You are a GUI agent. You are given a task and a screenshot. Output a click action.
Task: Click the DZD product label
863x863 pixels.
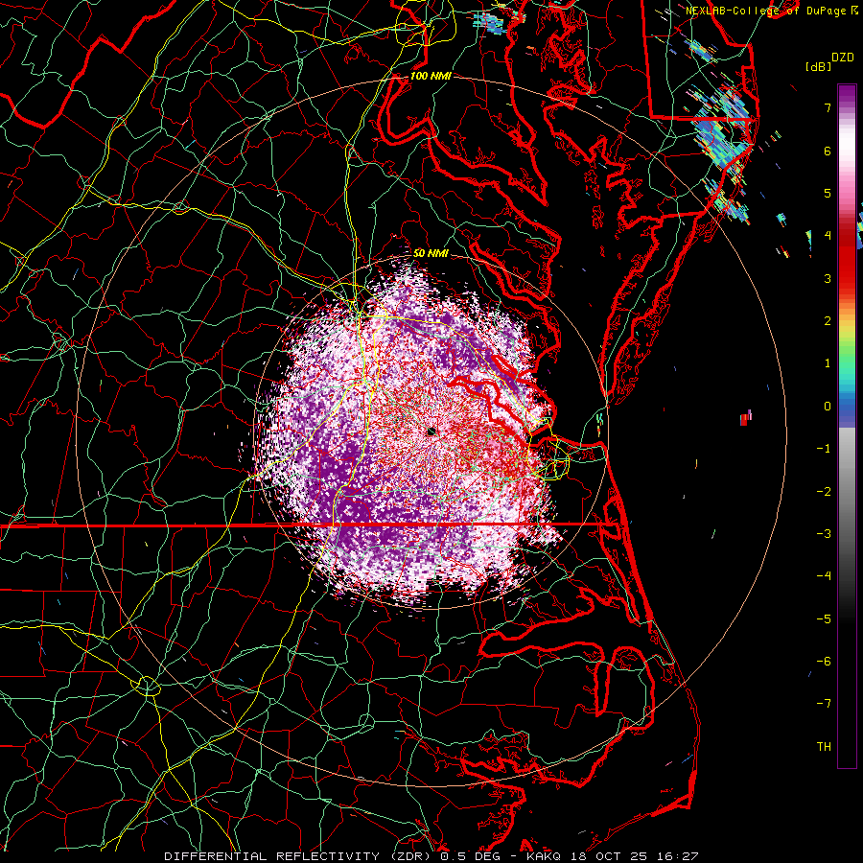click(x=843, y=58)
